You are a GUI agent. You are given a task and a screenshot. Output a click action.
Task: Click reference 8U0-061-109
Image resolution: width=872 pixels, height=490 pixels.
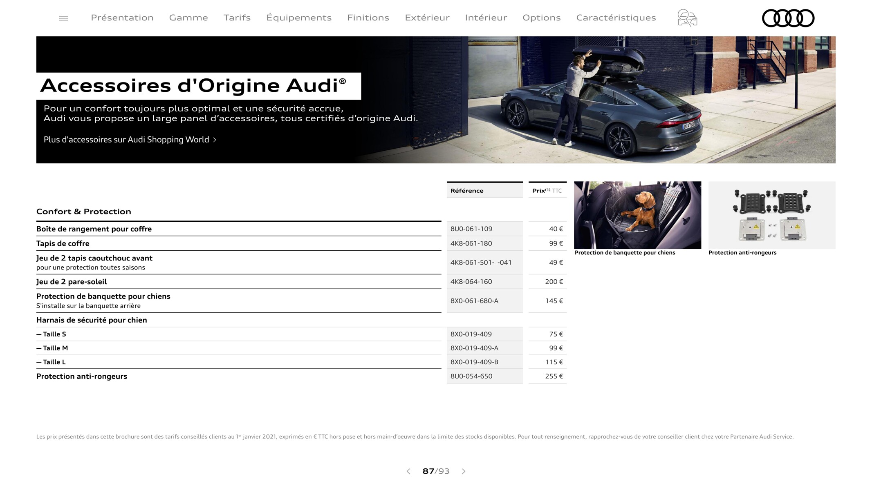click(471, 229)
